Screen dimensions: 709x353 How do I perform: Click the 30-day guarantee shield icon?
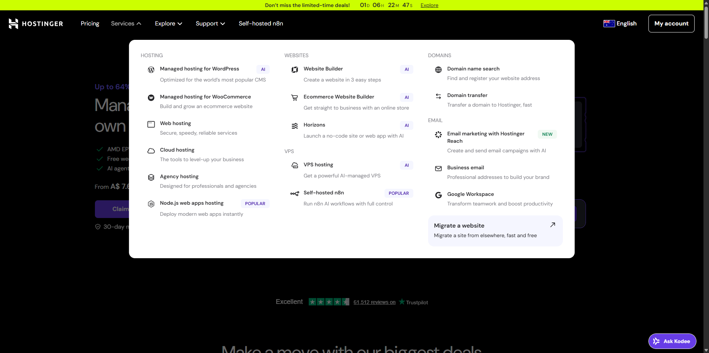[98, 227]
